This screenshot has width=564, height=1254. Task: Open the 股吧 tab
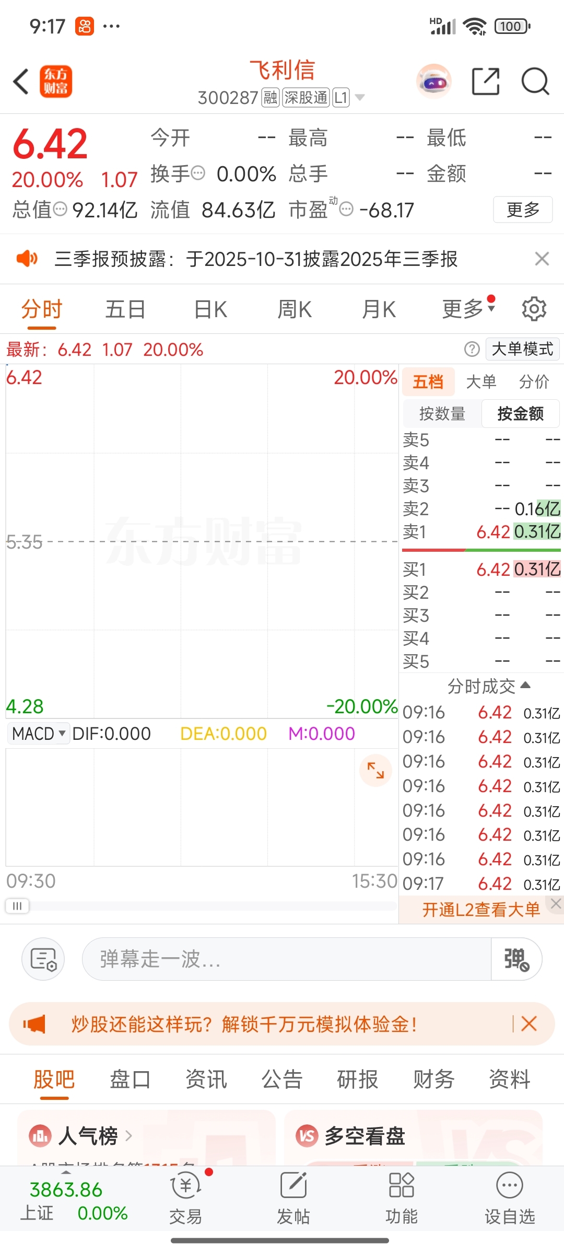(x=54, y=1079)
